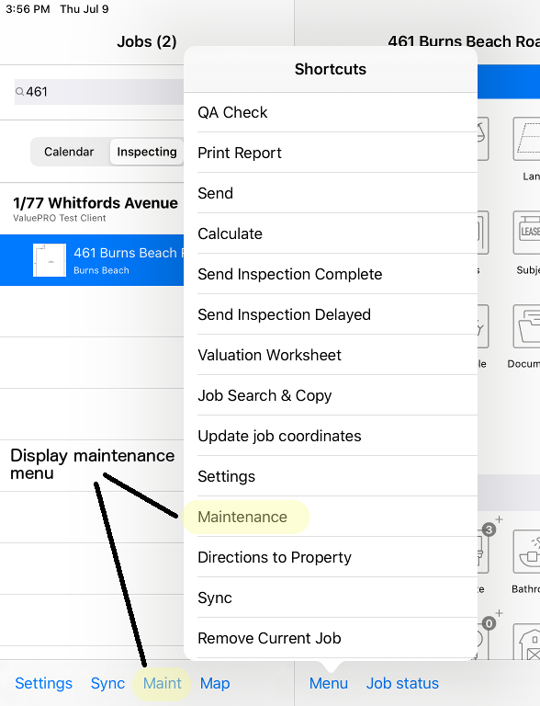
Task: Click the job search field containing 461
Action: (x=99, y=92)
